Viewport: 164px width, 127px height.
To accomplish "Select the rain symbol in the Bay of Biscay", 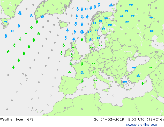I will tap(70, 72).
